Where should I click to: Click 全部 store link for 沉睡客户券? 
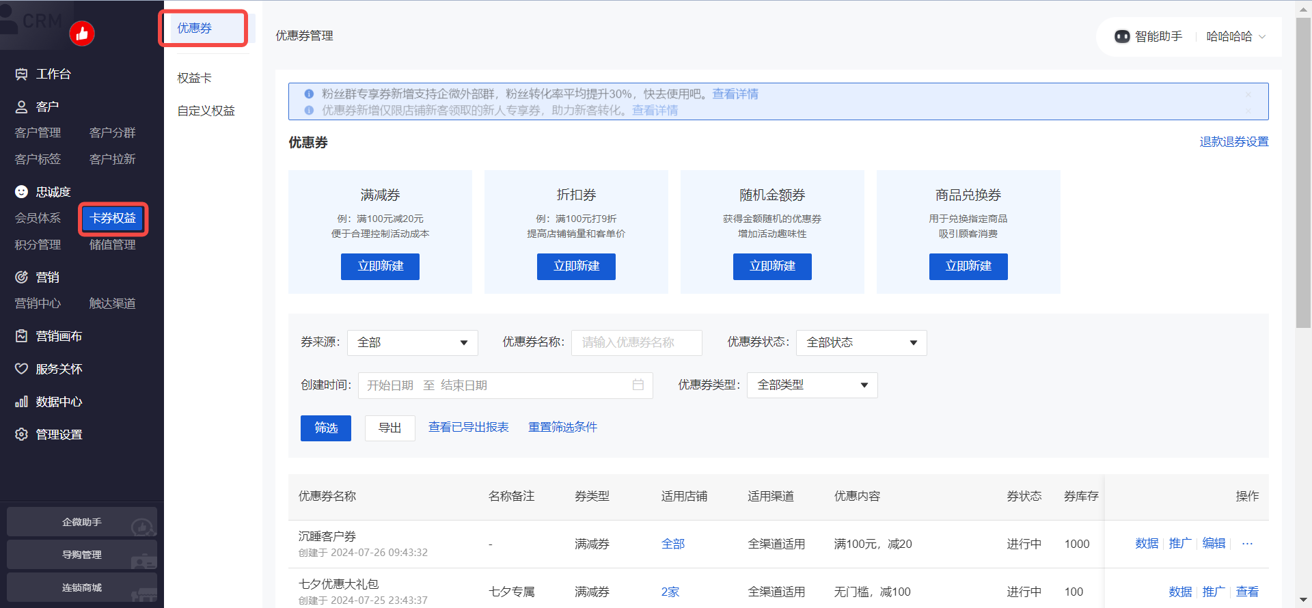(673, 544)
